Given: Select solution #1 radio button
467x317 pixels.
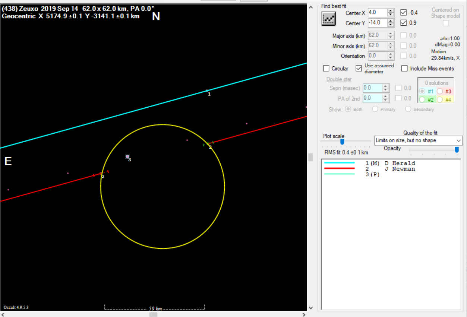Looking at the screenshot, I should (422, 91).
